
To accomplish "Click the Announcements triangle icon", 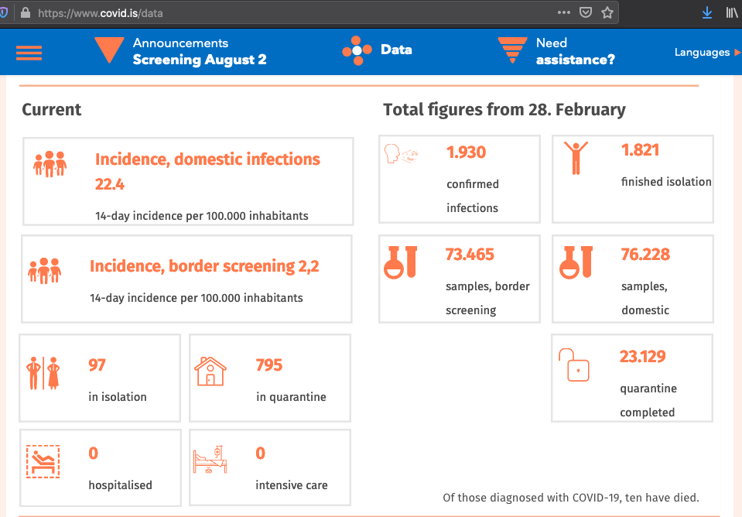I will [108, 50].
